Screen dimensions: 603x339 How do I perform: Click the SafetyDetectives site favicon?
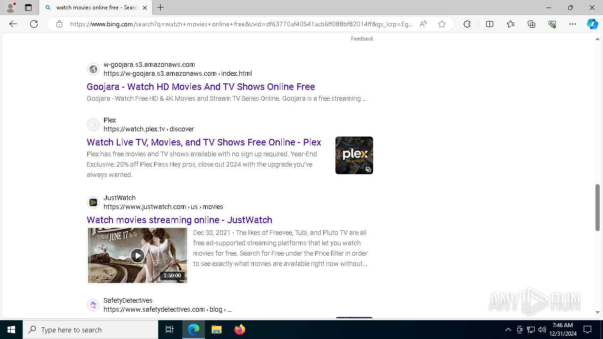(93, 305)
